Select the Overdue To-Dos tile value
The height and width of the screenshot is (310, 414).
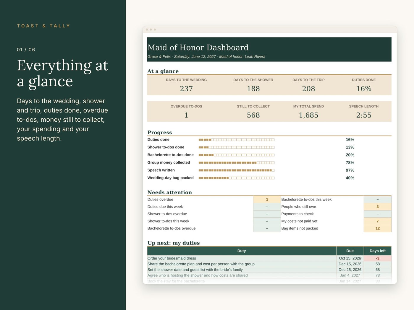186,115
